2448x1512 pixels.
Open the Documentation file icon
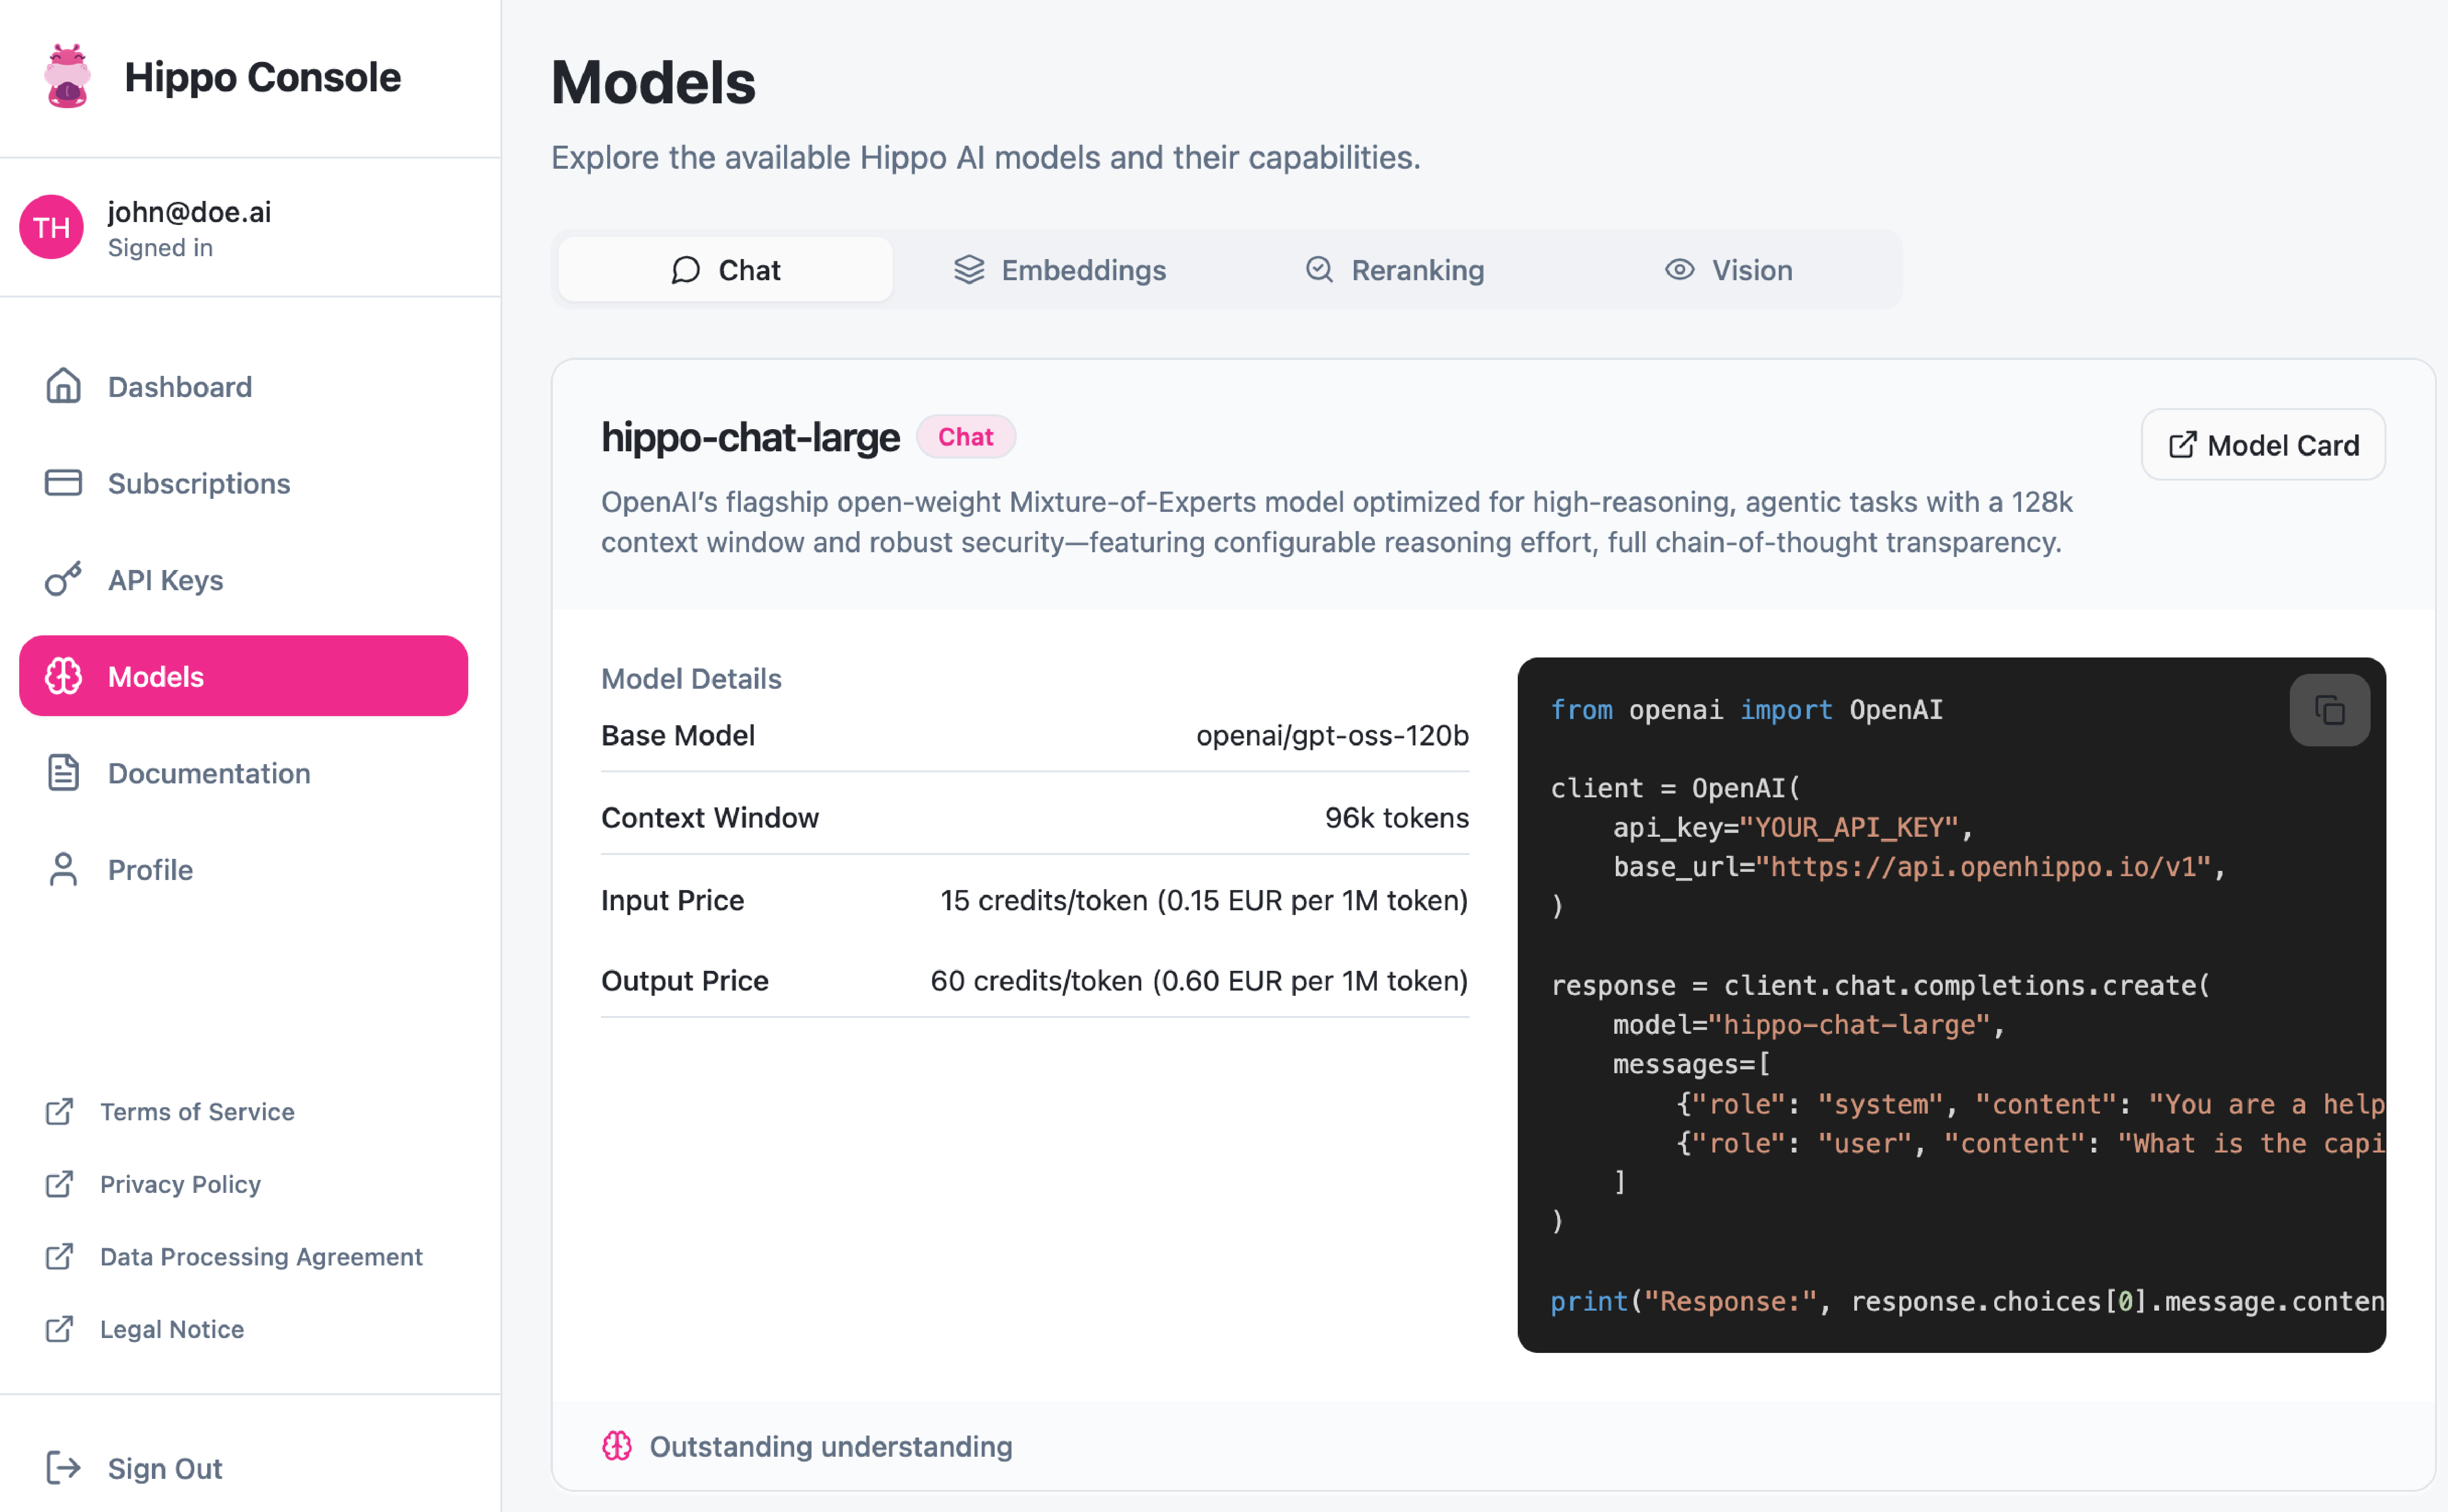[63, 772]
